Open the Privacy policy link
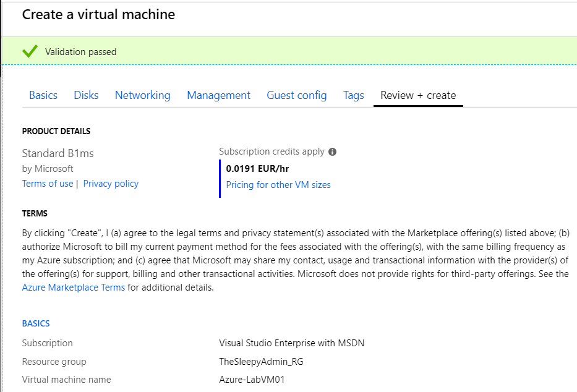 pos(111,184)
